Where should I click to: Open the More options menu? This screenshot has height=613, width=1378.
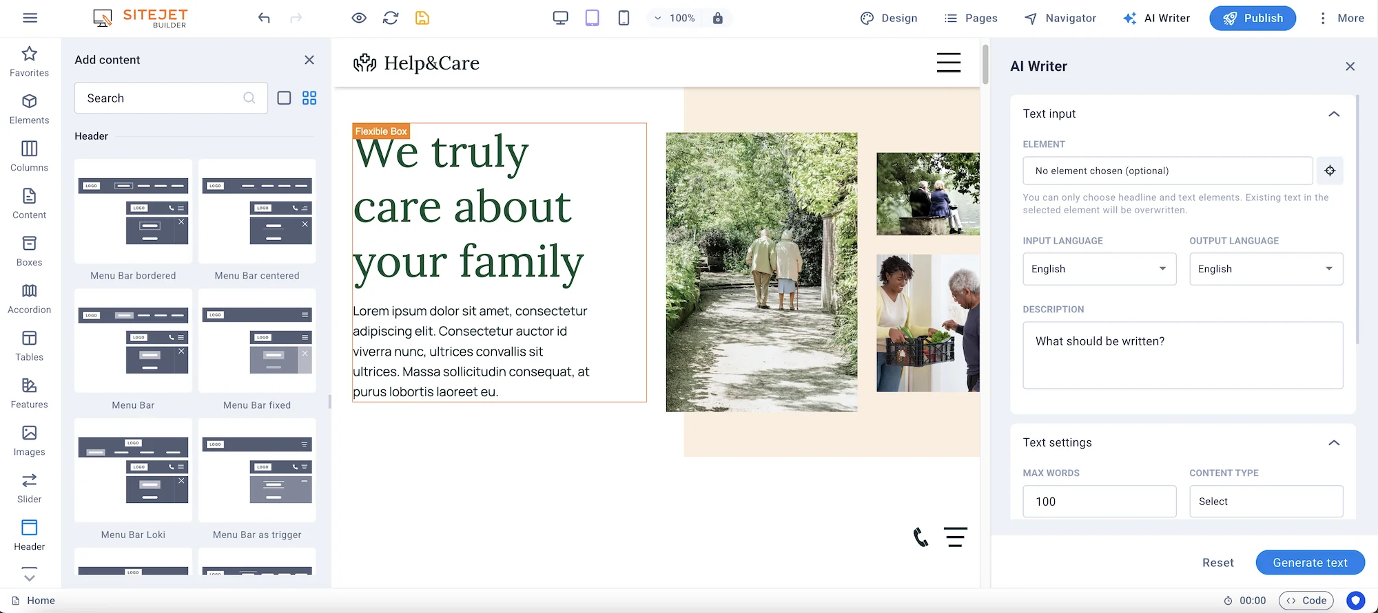click(x=1341, y=18)
